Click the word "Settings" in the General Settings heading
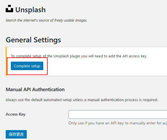 (47, 40)
